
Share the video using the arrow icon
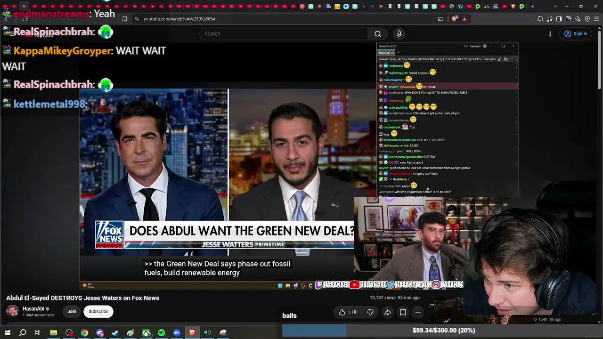(388, 312)
